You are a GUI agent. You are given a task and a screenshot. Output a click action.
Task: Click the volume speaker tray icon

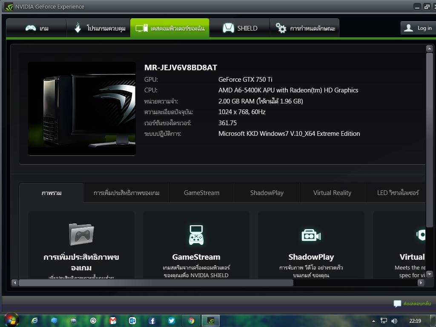coord(394,321)
